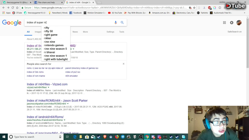The width and height of the screenshot is (249, 140).
Task: Go back with browser back arrow
Action: [x=4, y=8]
